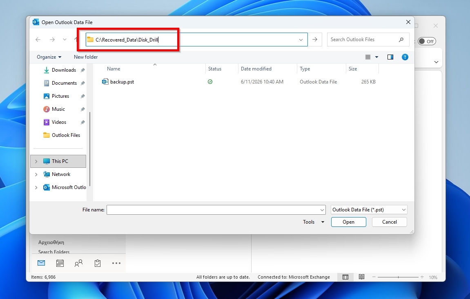Click the pin icon beside Music
The image size is (470, 299).
pyautogui.click(x=83, y=109)
